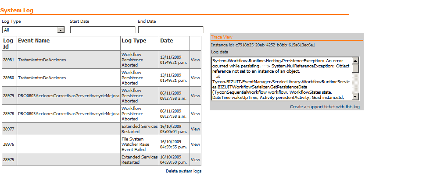Viewport: 426px width, 176px height.
Task: View log entry 28977
Action: click(195, 129)
